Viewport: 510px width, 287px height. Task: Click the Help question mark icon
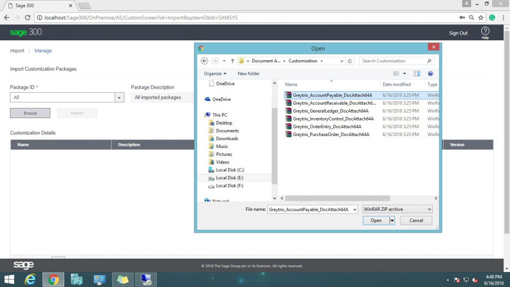pyautogui.click(x=485, y=31)
